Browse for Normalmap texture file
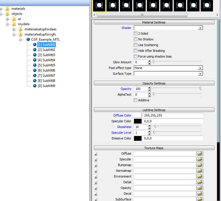This screenshot has width=221, height=201. point(200,171)
